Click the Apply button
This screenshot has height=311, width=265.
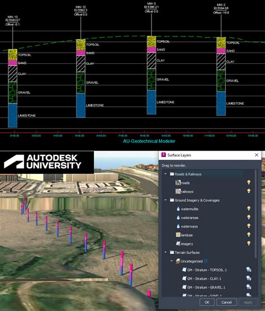[x=248, y=302]
